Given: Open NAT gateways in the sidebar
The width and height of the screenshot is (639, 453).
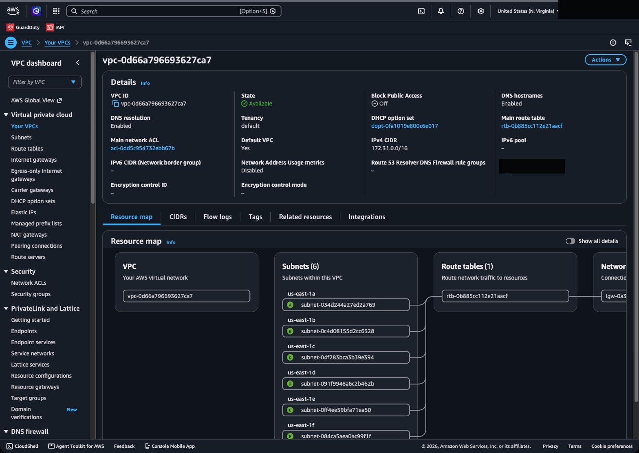Looking at the screenshot, I should (x=29, y=235).
